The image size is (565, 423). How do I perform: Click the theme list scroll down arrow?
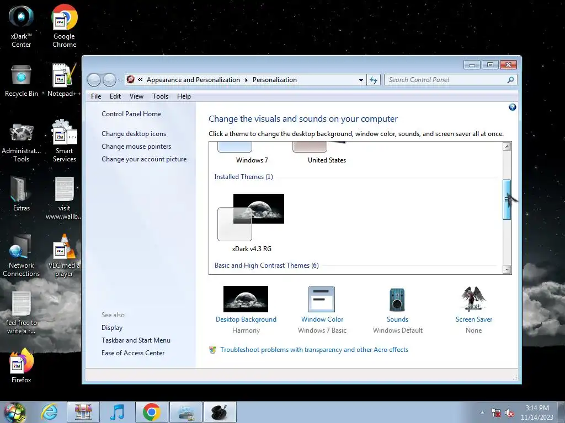[x=507, y=269]
